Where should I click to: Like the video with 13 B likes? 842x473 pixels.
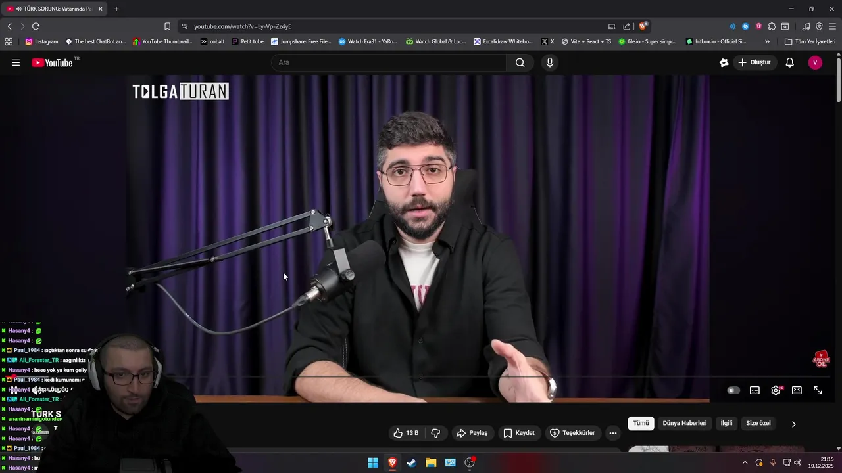[x=405, y=433]
